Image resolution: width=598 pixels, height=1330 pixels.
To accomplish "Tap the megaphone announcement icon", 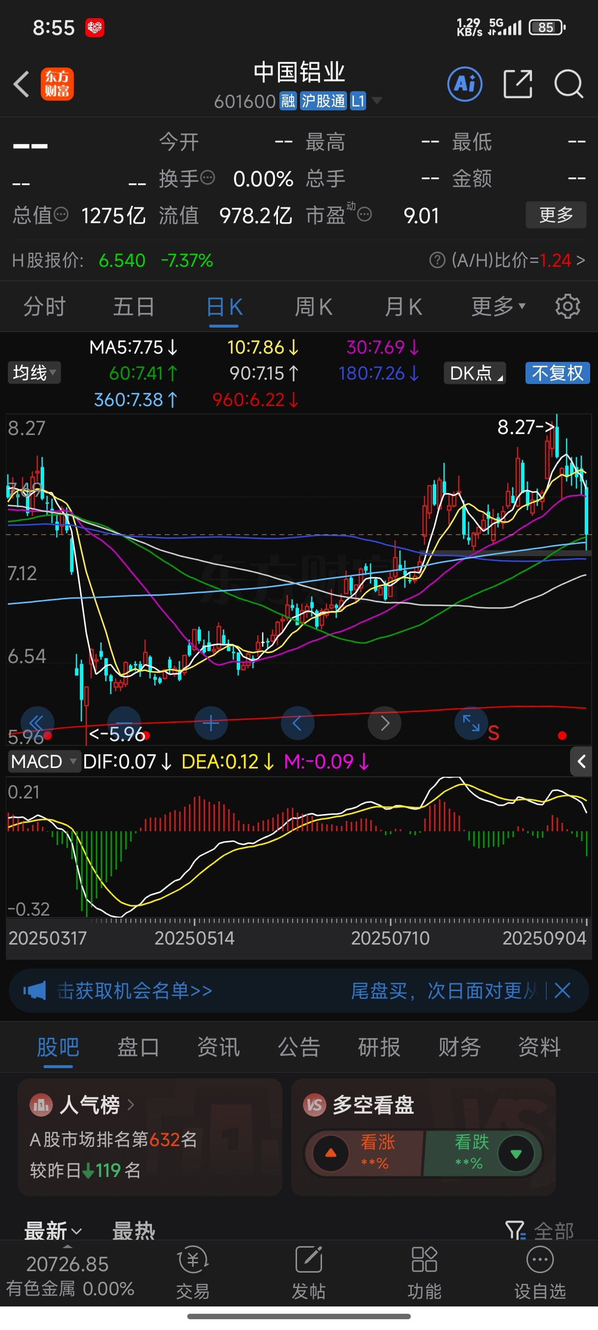I will [35, 991].
